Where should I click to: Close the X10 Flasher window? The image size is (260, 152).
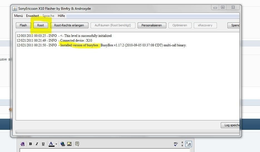tap(233, 7)
